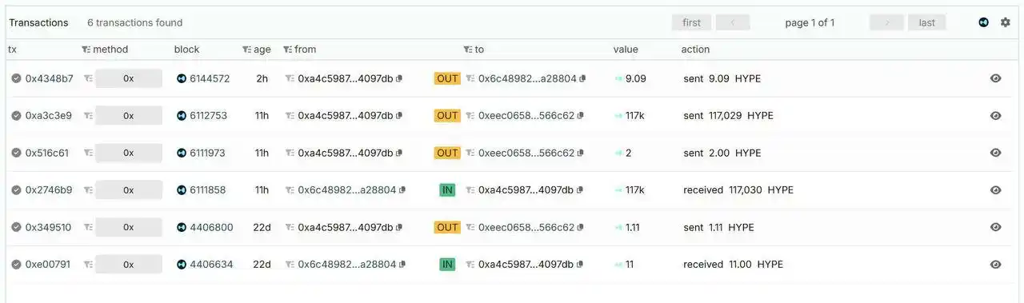Click the HYPE icon beside value 9.09
Viewport: 1024px width, 303px height.
[618, 78]
